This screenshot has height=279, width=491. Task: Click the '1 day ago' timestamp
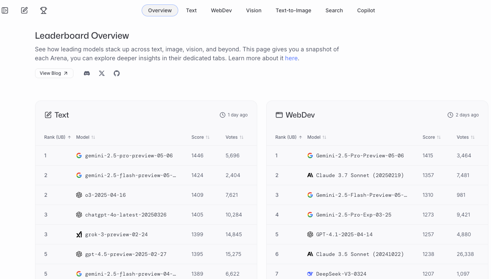237,115
